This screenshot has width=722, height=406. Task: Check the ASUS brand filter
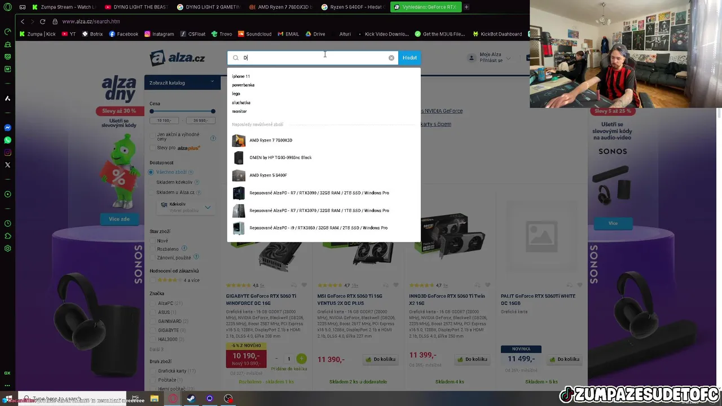pos(153,312)
